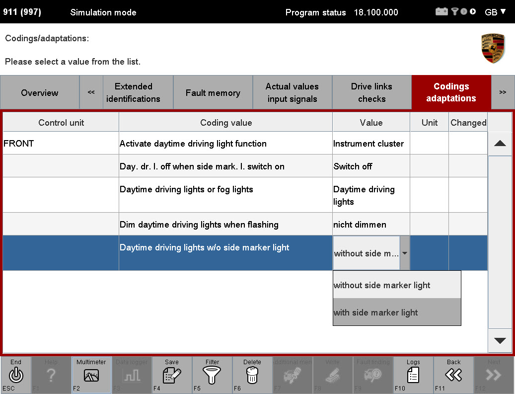Image resolution: width=515 pixels, height=394 pixels.
Task: Select 'Dim daytime driving lights when flashing' row
Action: [245, 225]
